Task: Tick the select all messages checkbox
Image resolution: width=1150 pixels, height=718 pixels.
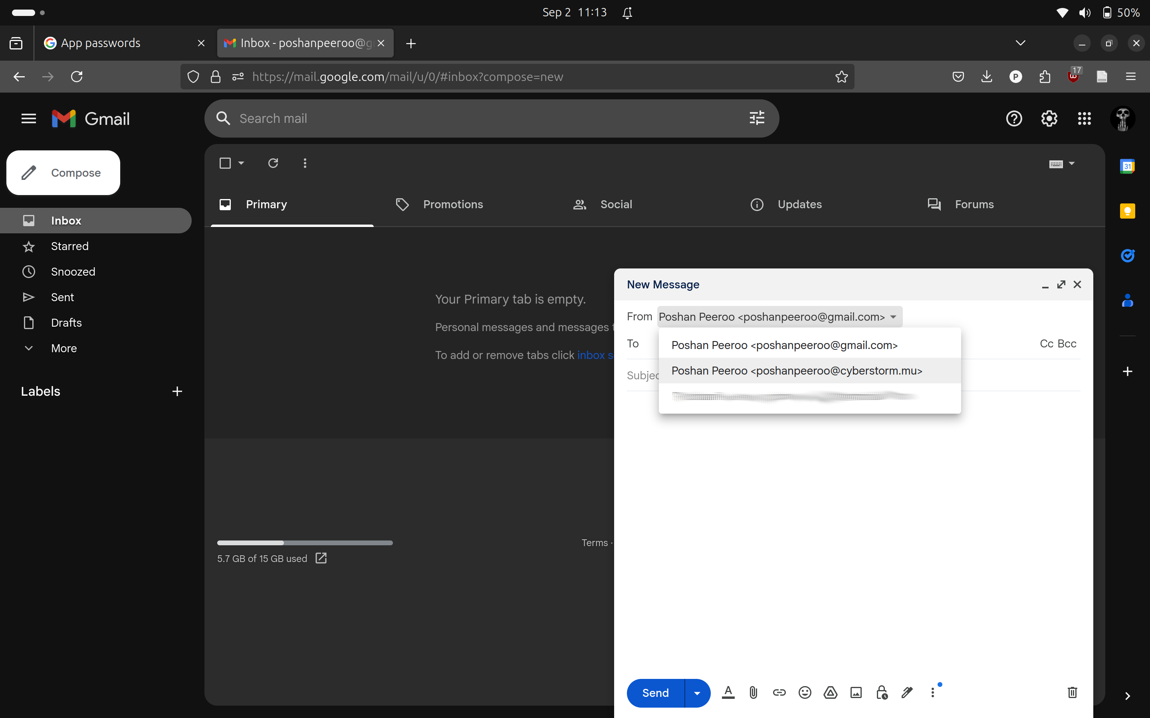Action: (x=225, y=164)
